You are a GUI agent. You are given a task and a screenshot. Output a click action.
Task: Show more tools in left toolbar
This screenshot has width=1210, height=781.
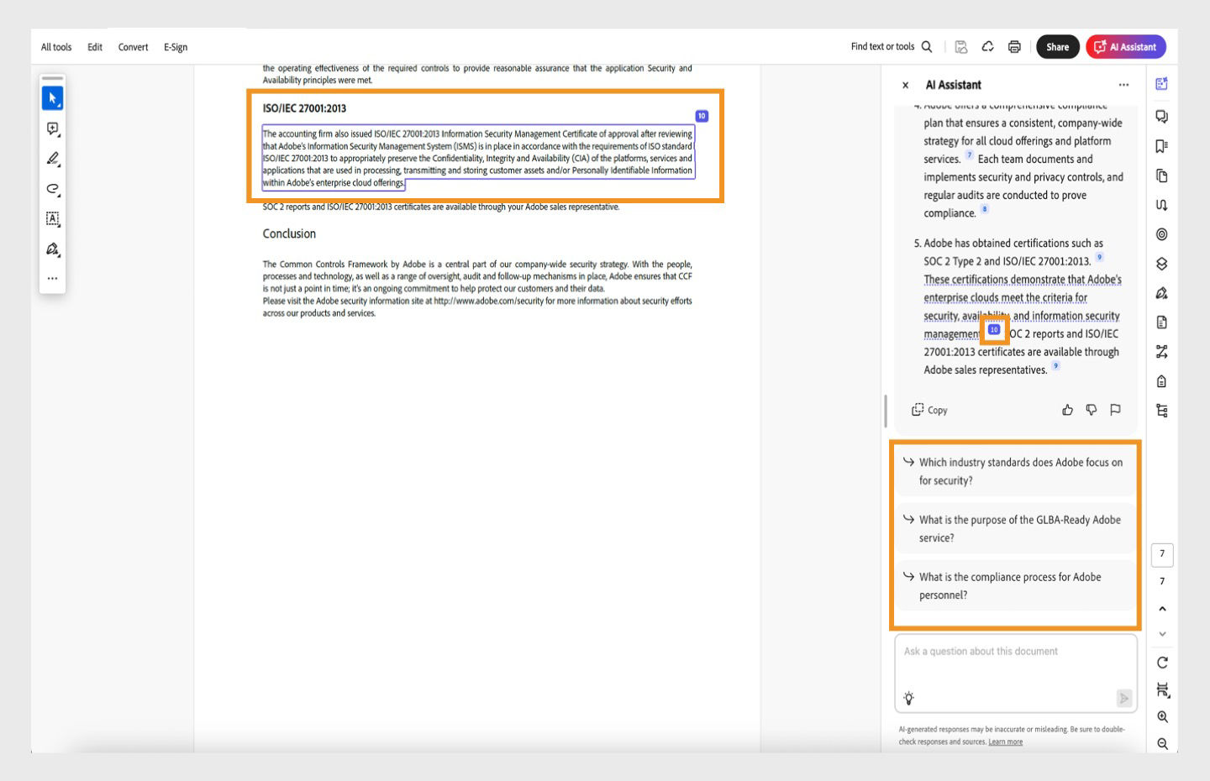[x=52, y=278]
